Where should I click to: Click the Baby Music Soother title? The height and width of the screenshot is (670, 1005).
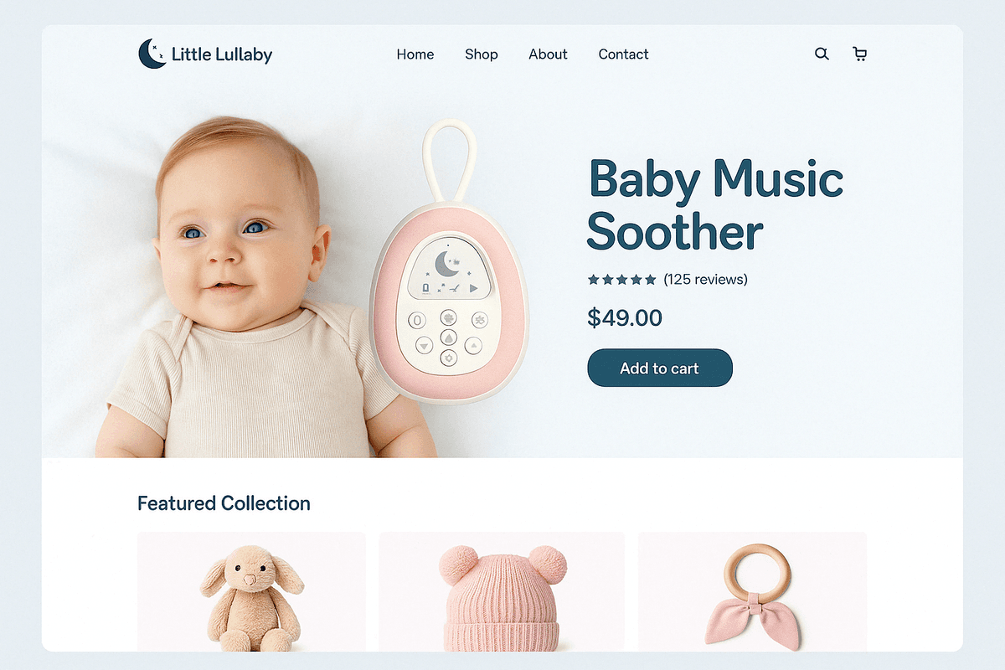pos(715,205)
